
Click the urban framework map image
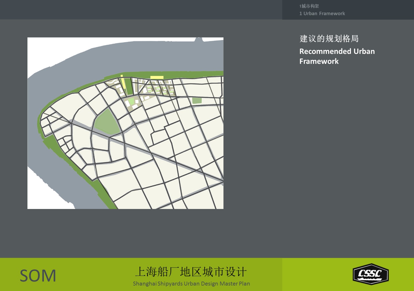pos(125,123)
